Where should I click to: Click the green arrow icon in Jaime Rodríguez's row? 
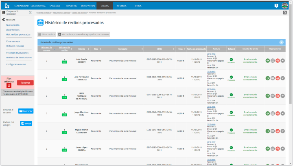(268, 96)
